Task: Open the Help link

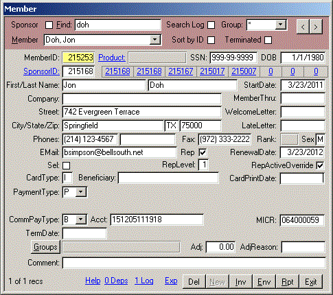Action: pyautogui.click(x=93, y=281)
